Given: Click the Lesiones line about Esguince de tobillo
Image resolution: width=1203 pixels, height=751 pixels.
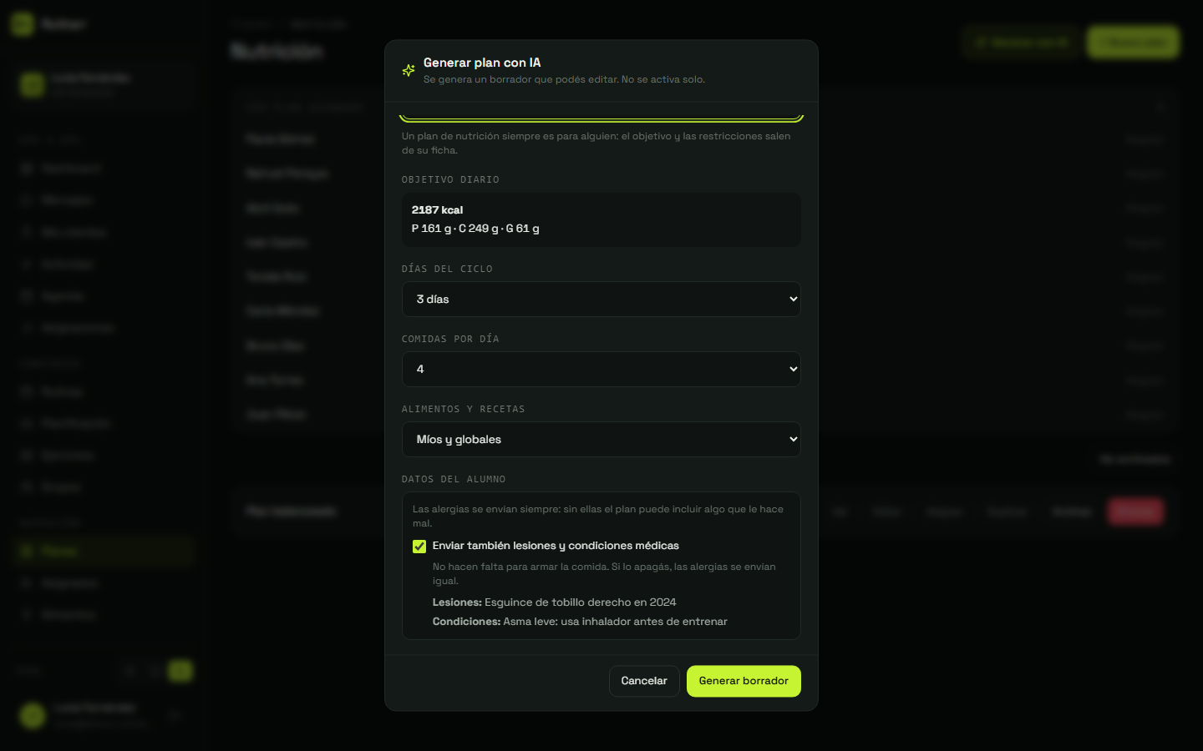Looking at the screenshot, I should [x=554, y=602].
